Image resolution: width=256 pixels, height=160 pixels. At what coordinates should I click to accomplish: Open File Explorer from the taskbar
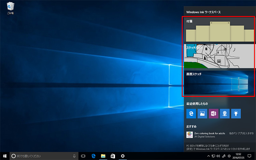pos(103,156)
